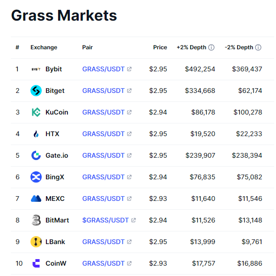Select the BitMart exchange name
This screenshot has width=276, height=276.
(x=57, y=220)
